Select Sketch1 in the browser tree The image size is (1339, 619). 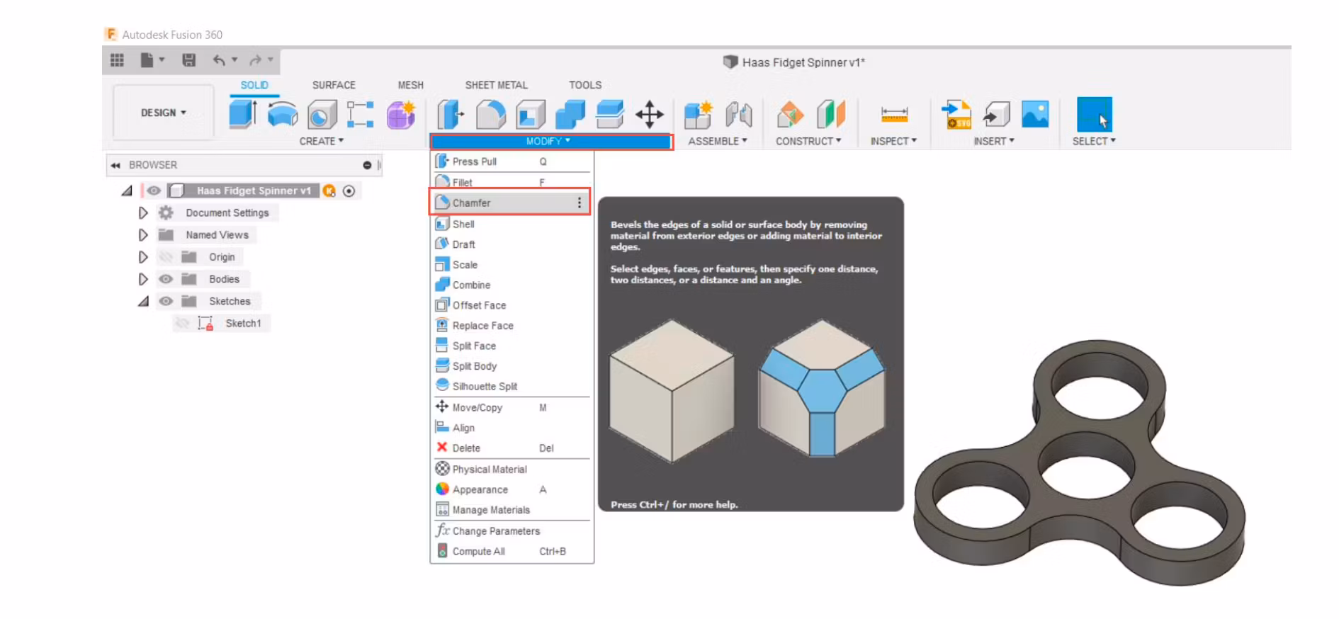[243, 324]
